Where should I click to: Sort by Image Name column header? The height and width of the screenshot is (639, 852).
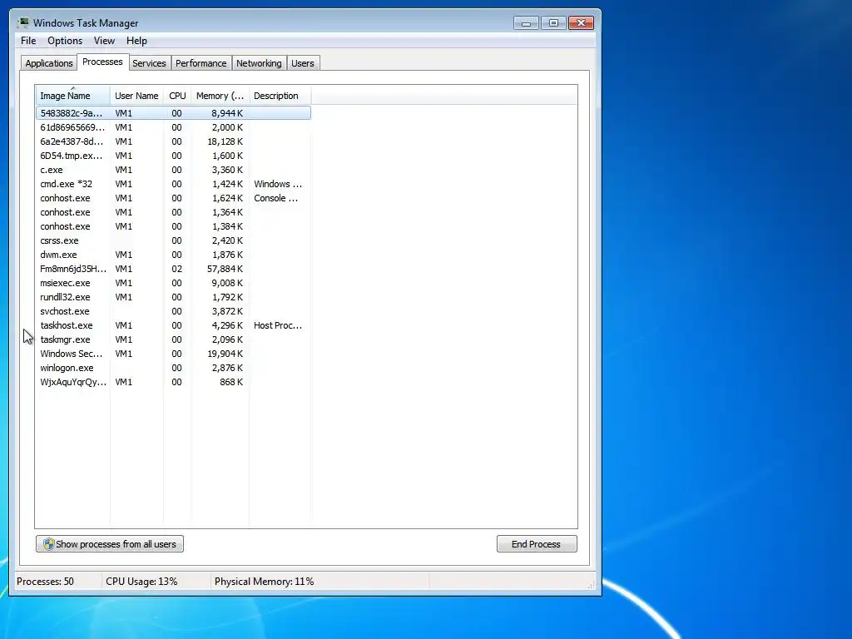pyautogui.click(x=73, y=96)
